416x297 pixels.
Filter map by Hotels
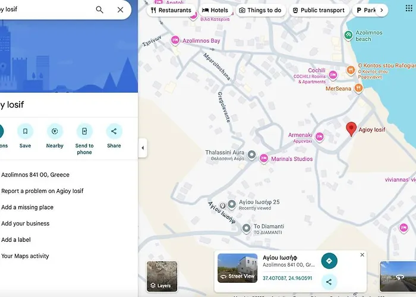click(x=215, y=10)
